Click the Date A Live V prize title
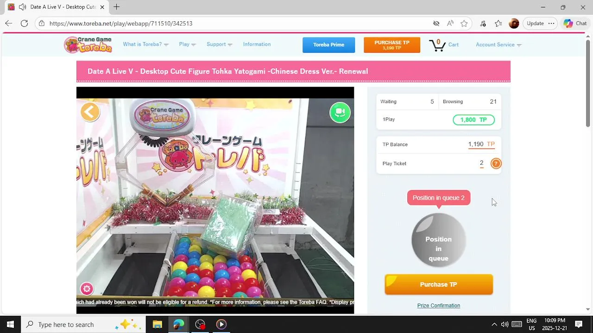 pos(227,71)
